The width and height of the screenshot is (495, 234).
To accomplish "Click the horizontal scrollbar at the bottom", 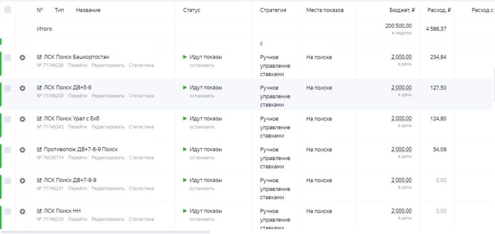I will coord(106,232).
